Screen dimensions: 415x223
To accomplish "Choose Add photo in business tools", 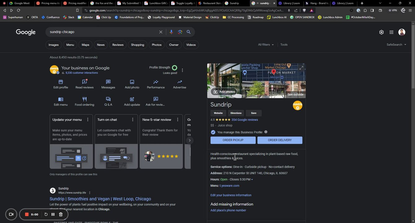I will (x=132, y=84).
